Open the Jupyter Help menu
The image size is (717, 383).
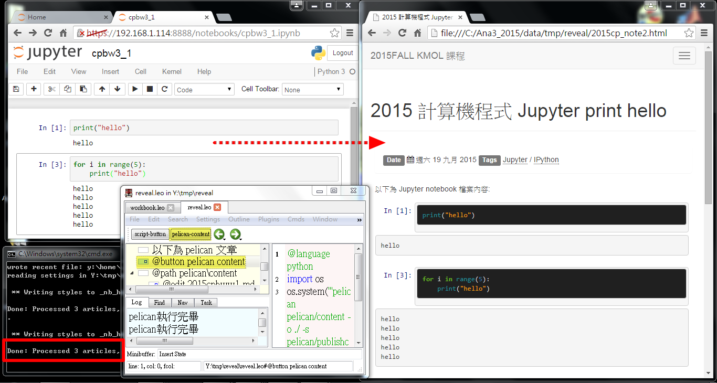point(204,71)
